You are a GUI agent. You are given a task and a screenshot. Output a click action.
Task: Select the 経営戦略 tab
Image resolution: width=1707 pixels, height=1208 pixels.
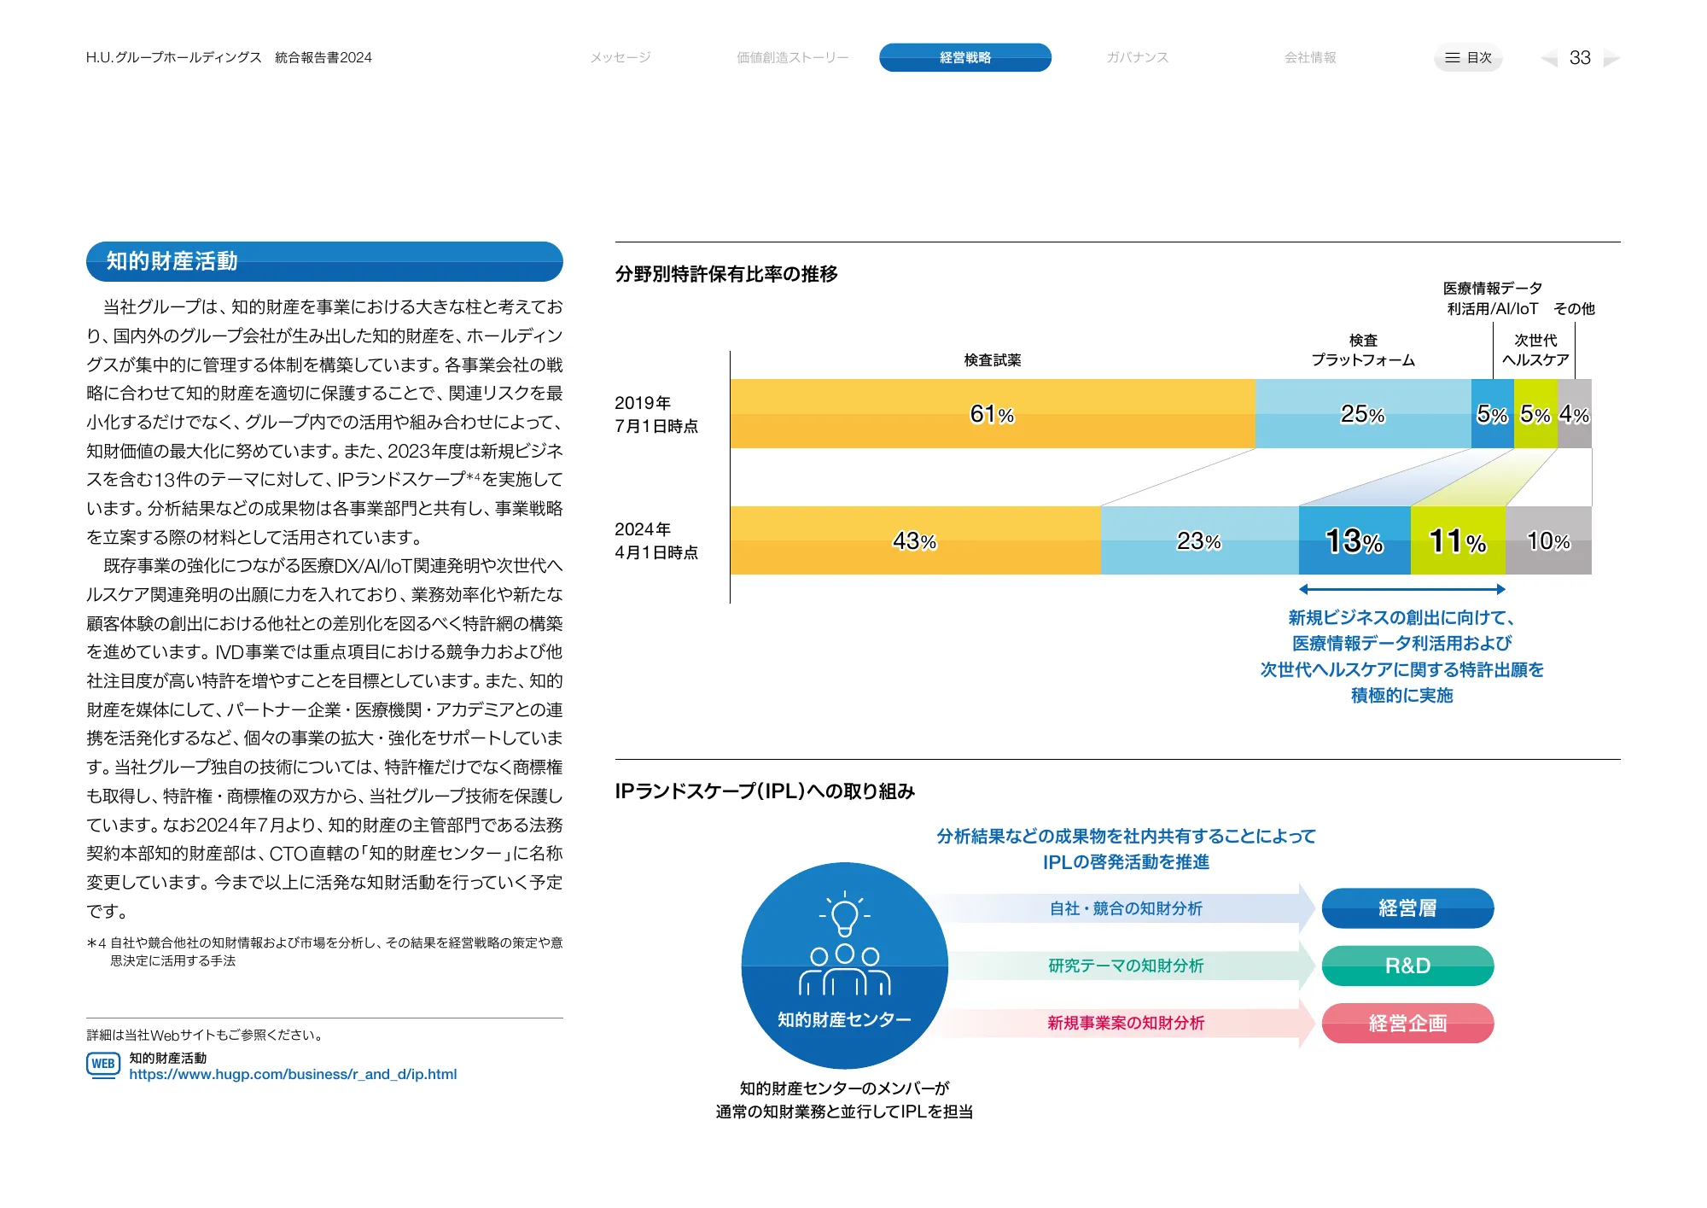pos(965,57)
